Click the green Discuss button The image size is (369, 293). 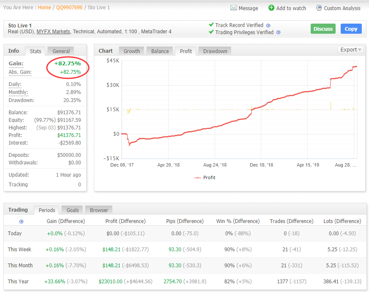click(x=323, y=29)
